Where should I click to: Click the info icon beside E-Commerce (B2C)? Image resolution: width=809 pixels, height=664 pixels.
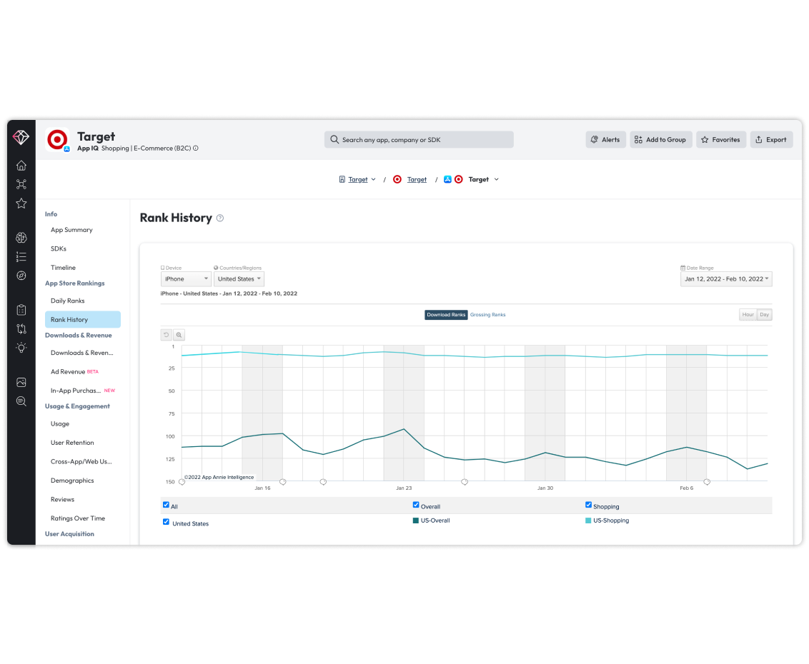196,149
